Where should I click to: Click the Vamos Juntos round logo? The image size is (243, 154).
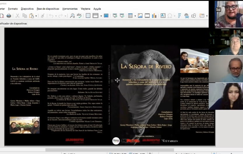click(x=116, y=141)
